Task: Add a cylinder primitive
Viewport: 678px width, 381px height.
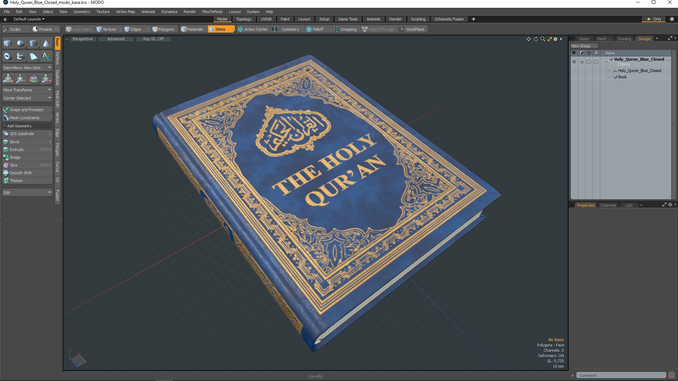Action: coord(33,43)
